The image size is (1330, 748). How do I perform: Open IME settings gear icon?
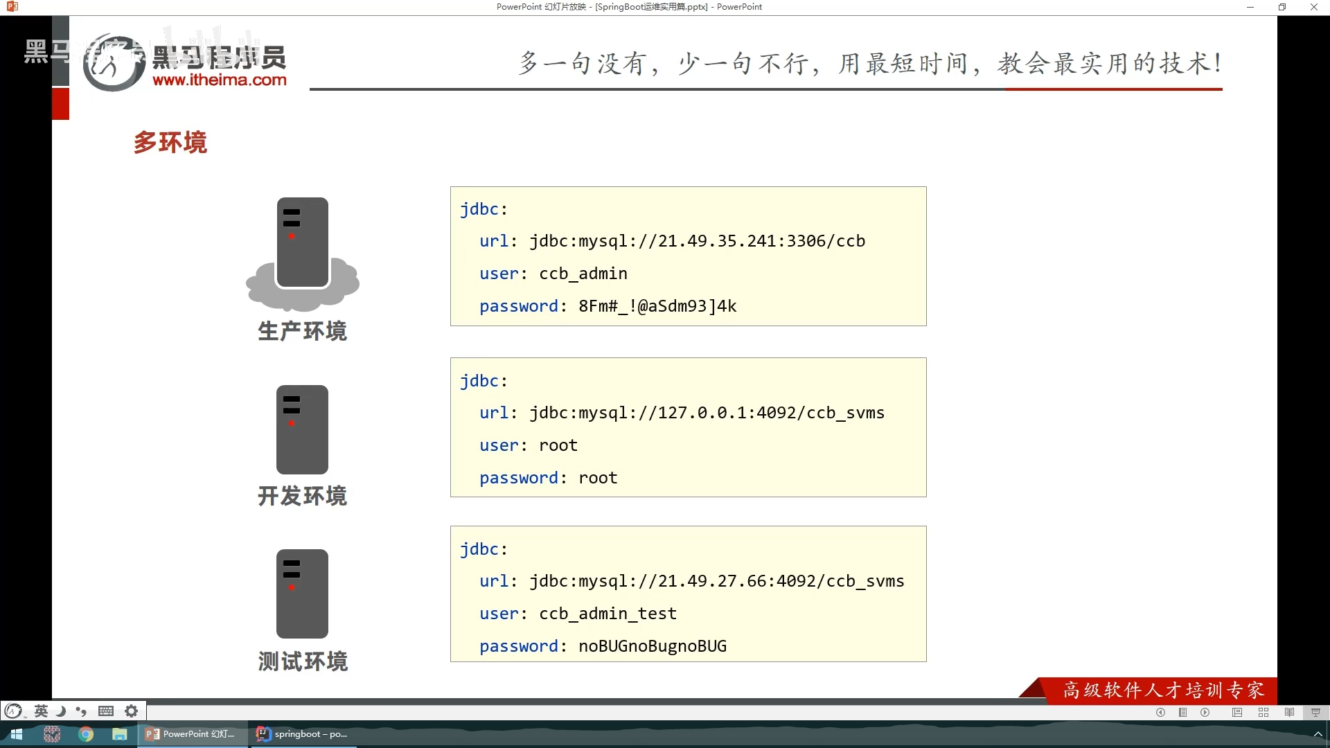point(131,711)
